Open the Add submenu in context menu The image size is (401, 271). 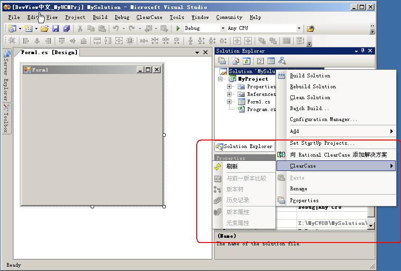pos(336,131)
